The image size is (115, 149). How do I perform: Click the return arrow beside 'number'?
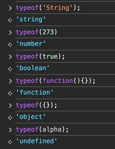(x=10, y=45)
